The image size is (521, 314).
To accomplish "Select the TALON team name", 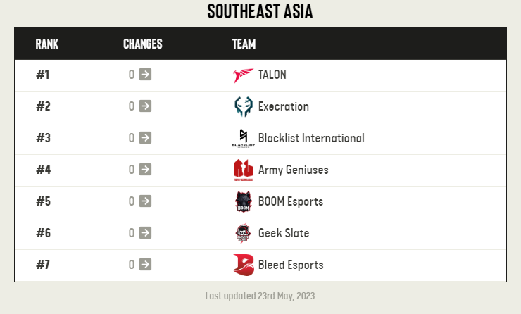I will pyautogui.click(x=272, y=75).
